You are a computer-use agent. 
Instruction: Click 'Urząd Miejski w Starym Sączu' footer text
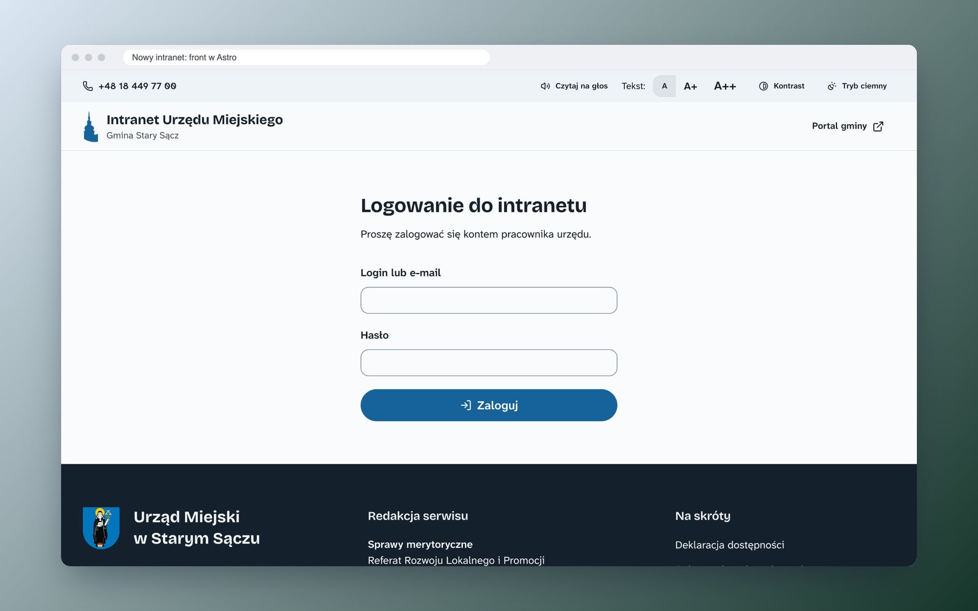(197, 527)
